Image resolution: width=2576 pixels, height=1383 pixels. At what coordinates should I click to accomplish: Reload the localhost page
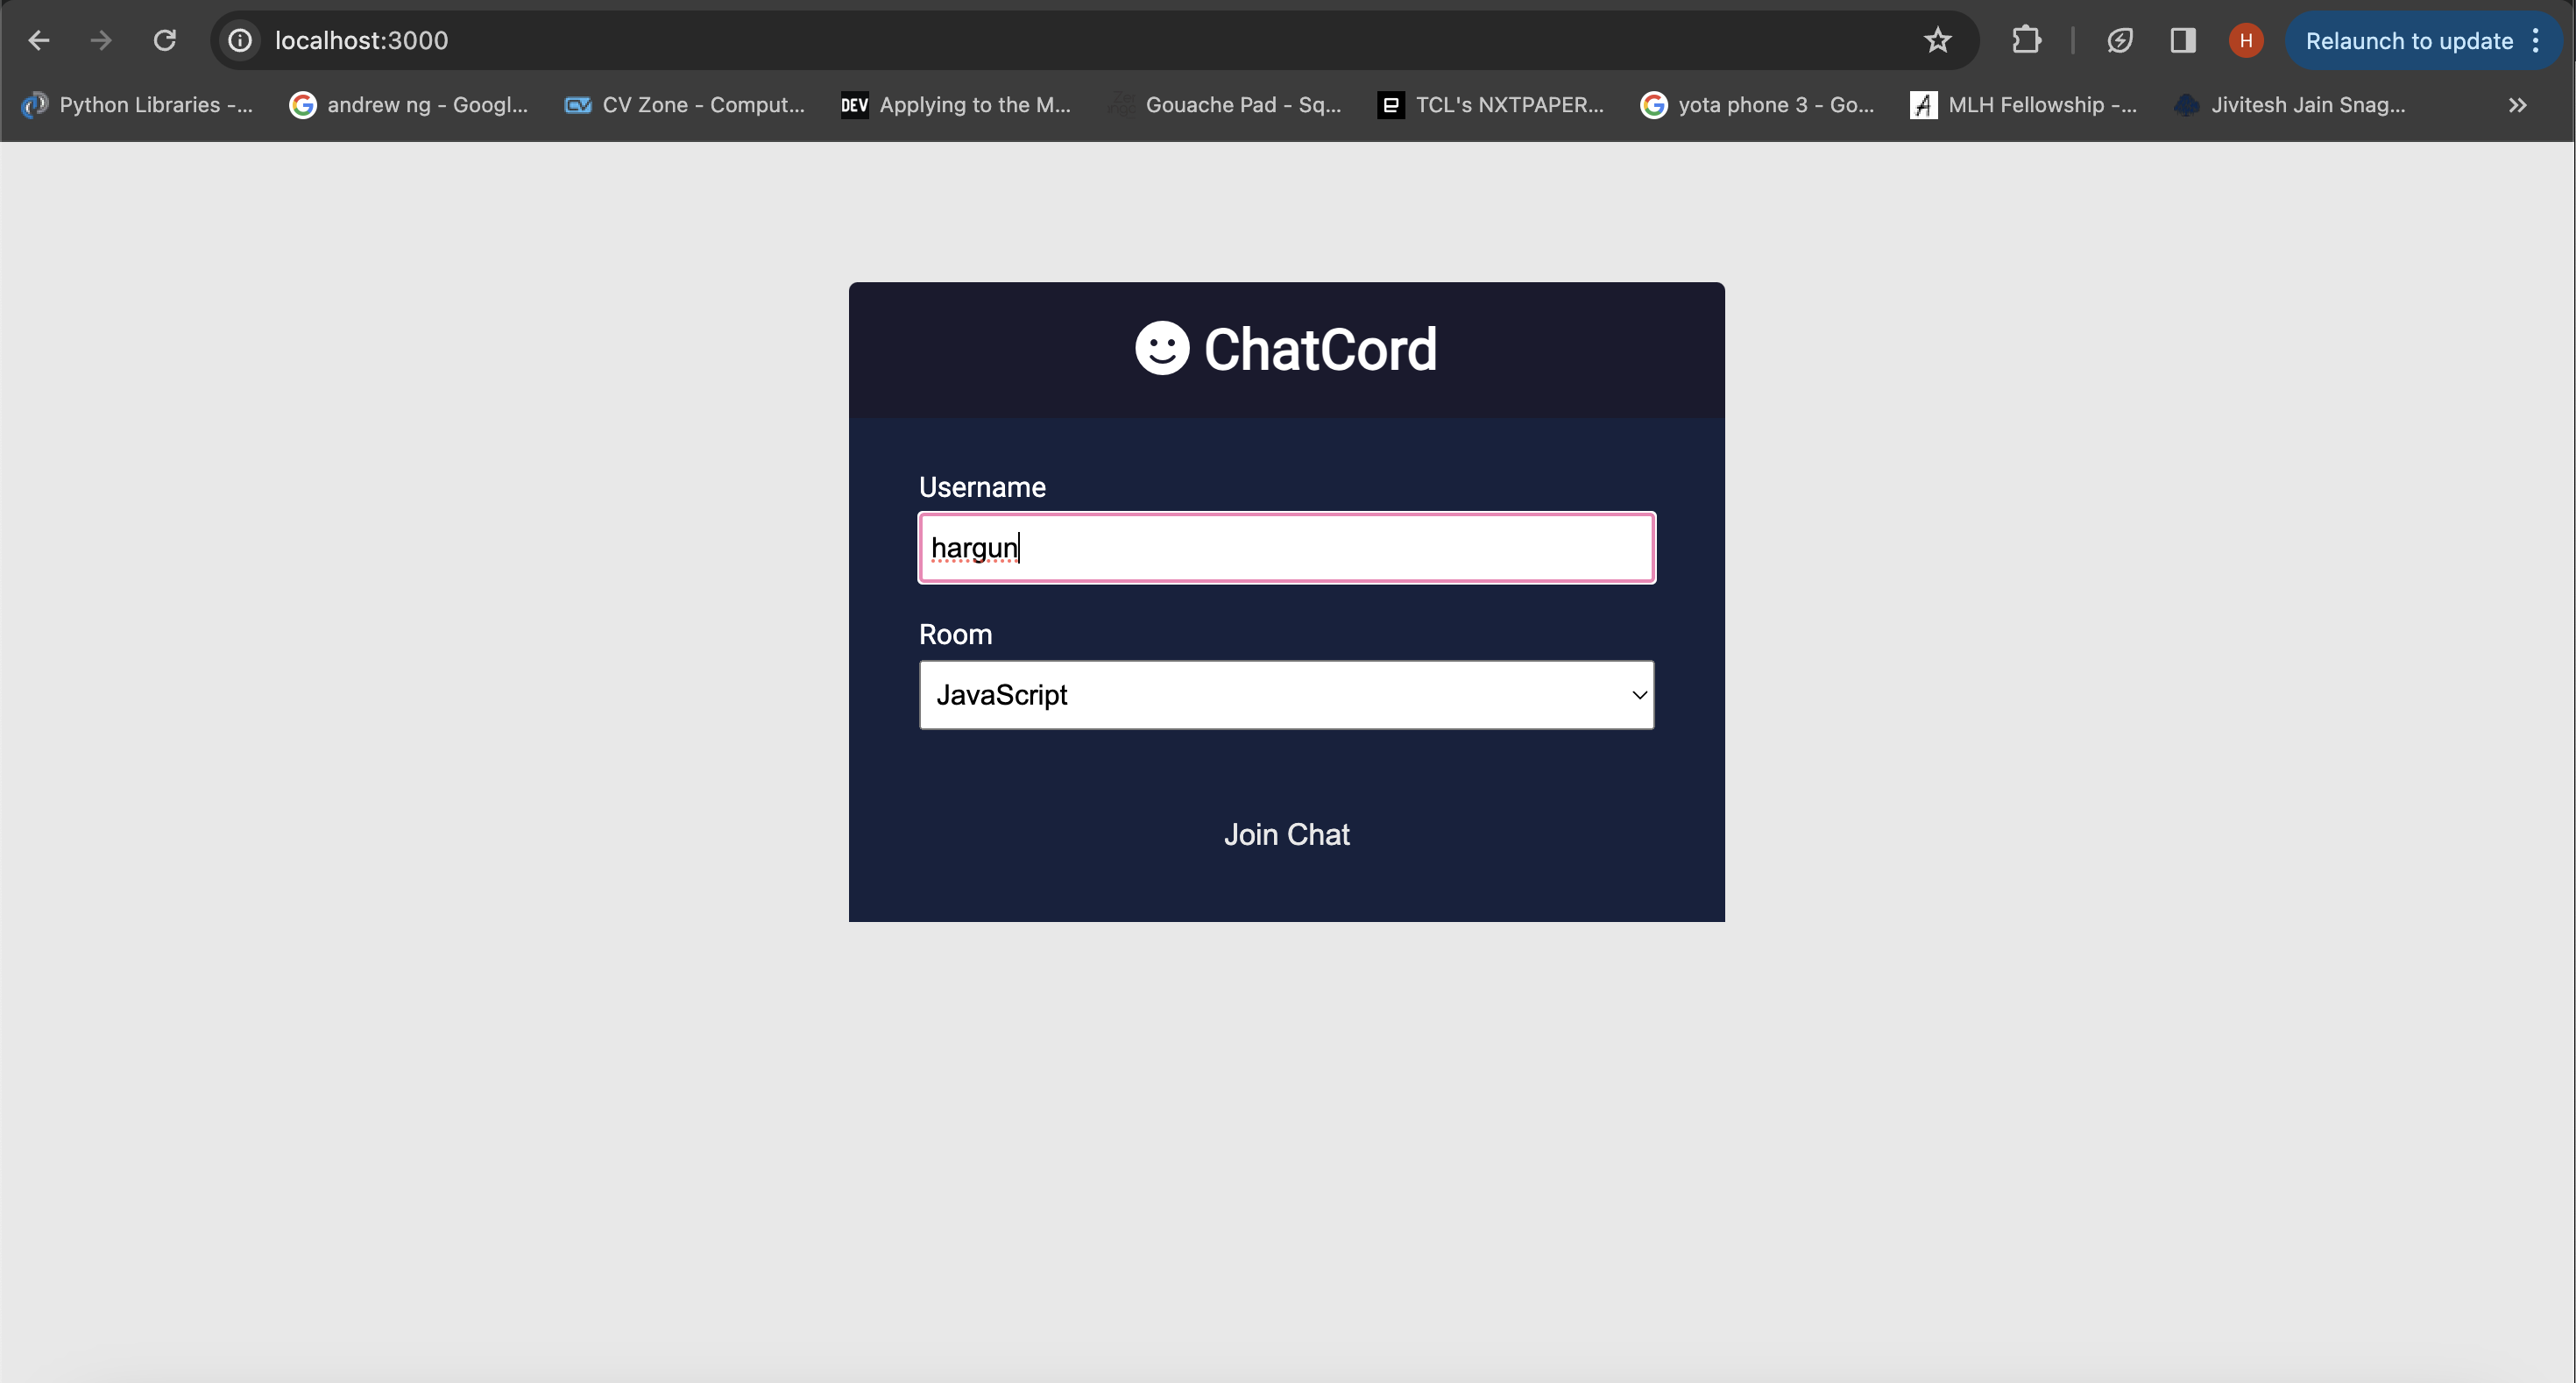pos(165,40)
